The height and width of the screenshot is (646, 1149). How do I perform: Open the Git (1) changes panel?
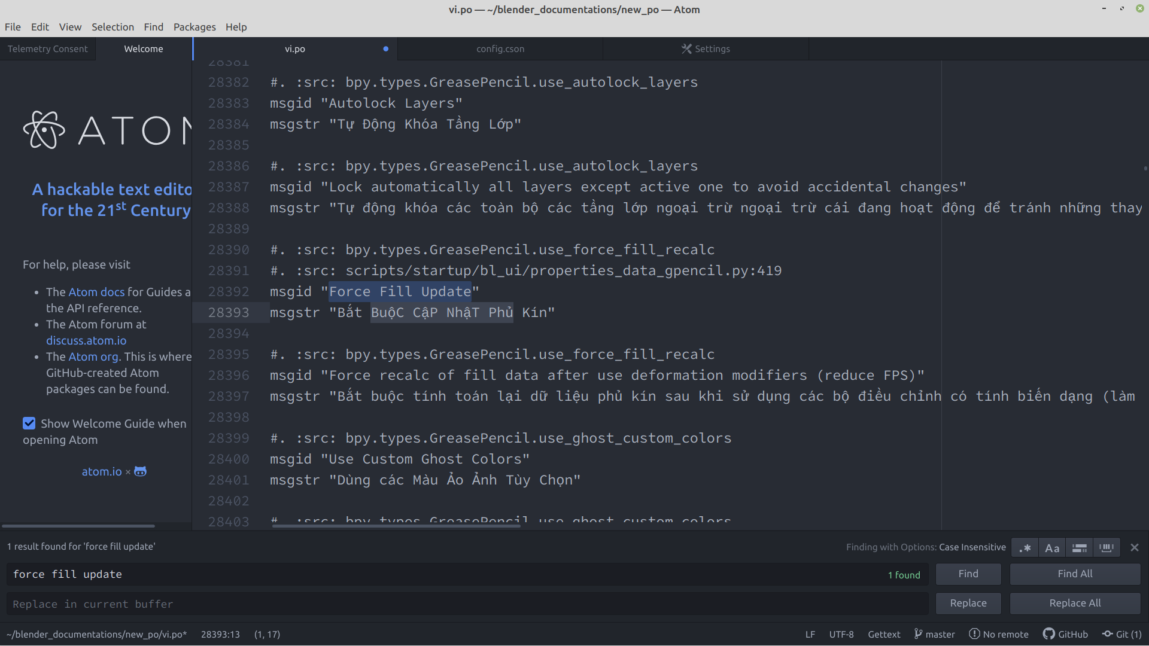coord(1122,634)
